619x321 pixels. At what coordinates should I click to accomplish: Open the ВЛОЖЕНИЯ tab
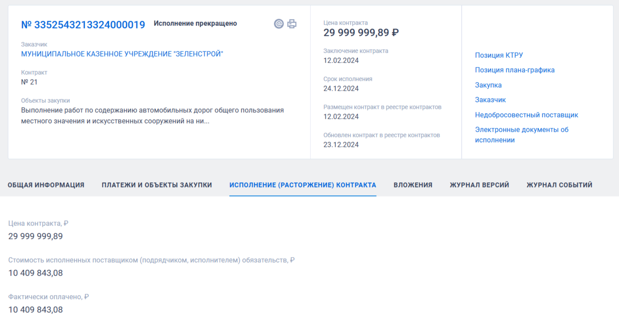(x=413, y=185)
